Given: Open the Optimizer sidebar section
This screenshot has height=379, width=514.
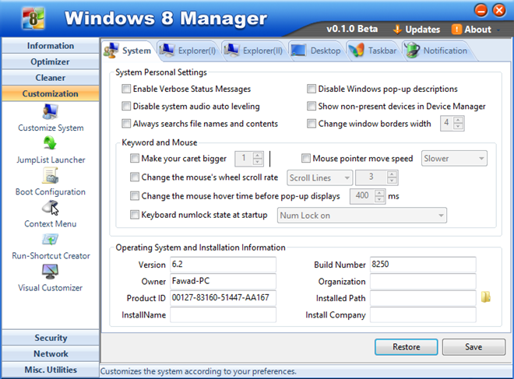Looking at the screenshot, I should (x=51, y=61).
